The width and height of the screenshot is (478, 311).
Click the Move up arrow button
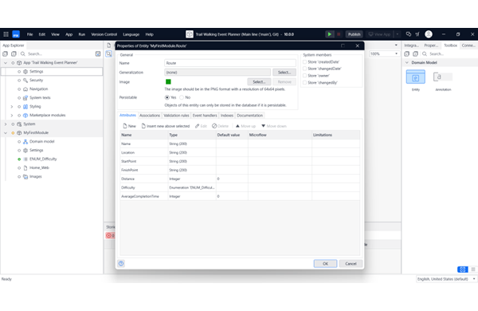245,126
